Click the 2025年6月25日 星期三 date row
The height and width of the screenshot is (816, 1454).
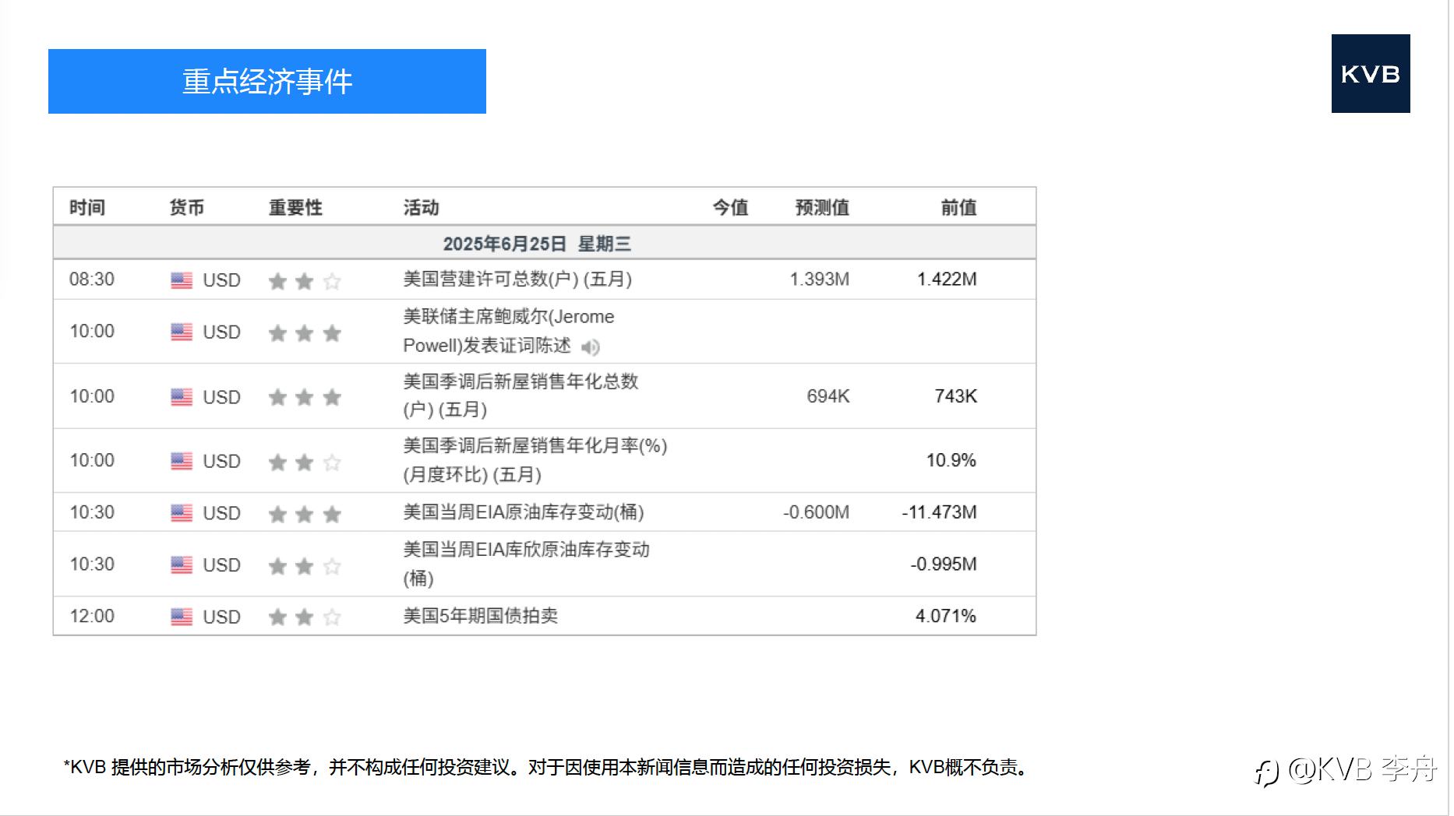tap(545, 243)
